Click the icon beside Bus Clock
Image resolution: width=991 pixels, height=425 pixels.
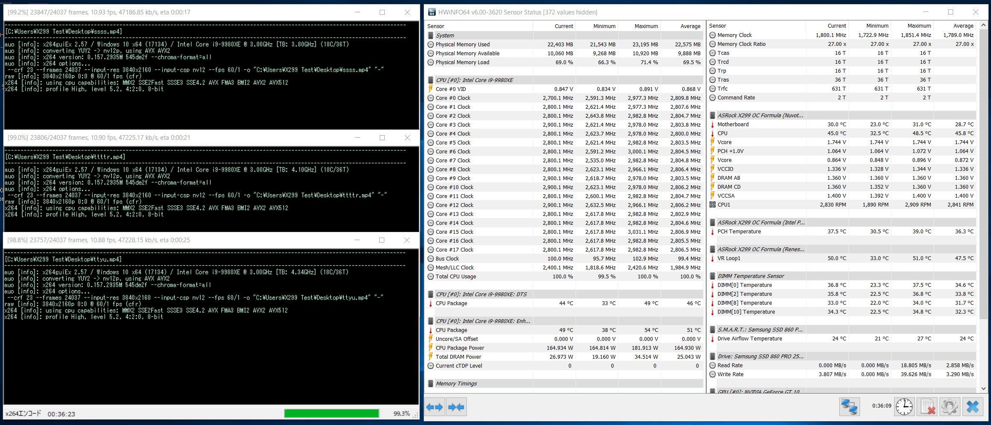(x=431, y=258)
